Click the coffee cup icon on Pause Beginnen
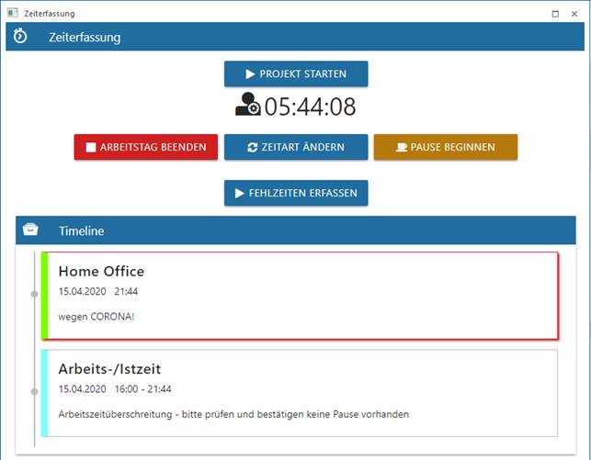This screenshot has height=460, width=591. (402, 147)
